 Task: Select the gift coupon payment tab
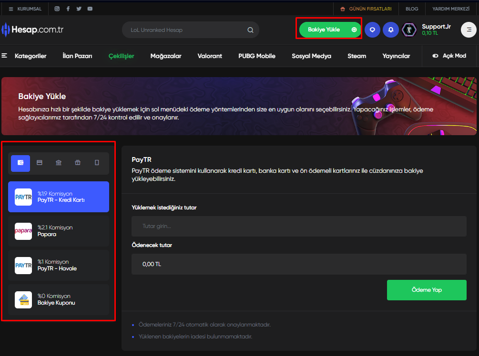(x=78, y=163)
